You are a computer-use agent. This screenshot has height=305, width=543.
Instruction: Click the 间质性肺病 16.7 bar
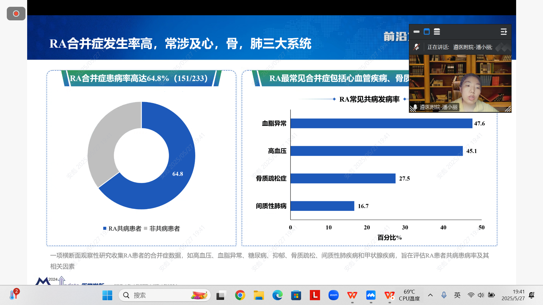322,206
